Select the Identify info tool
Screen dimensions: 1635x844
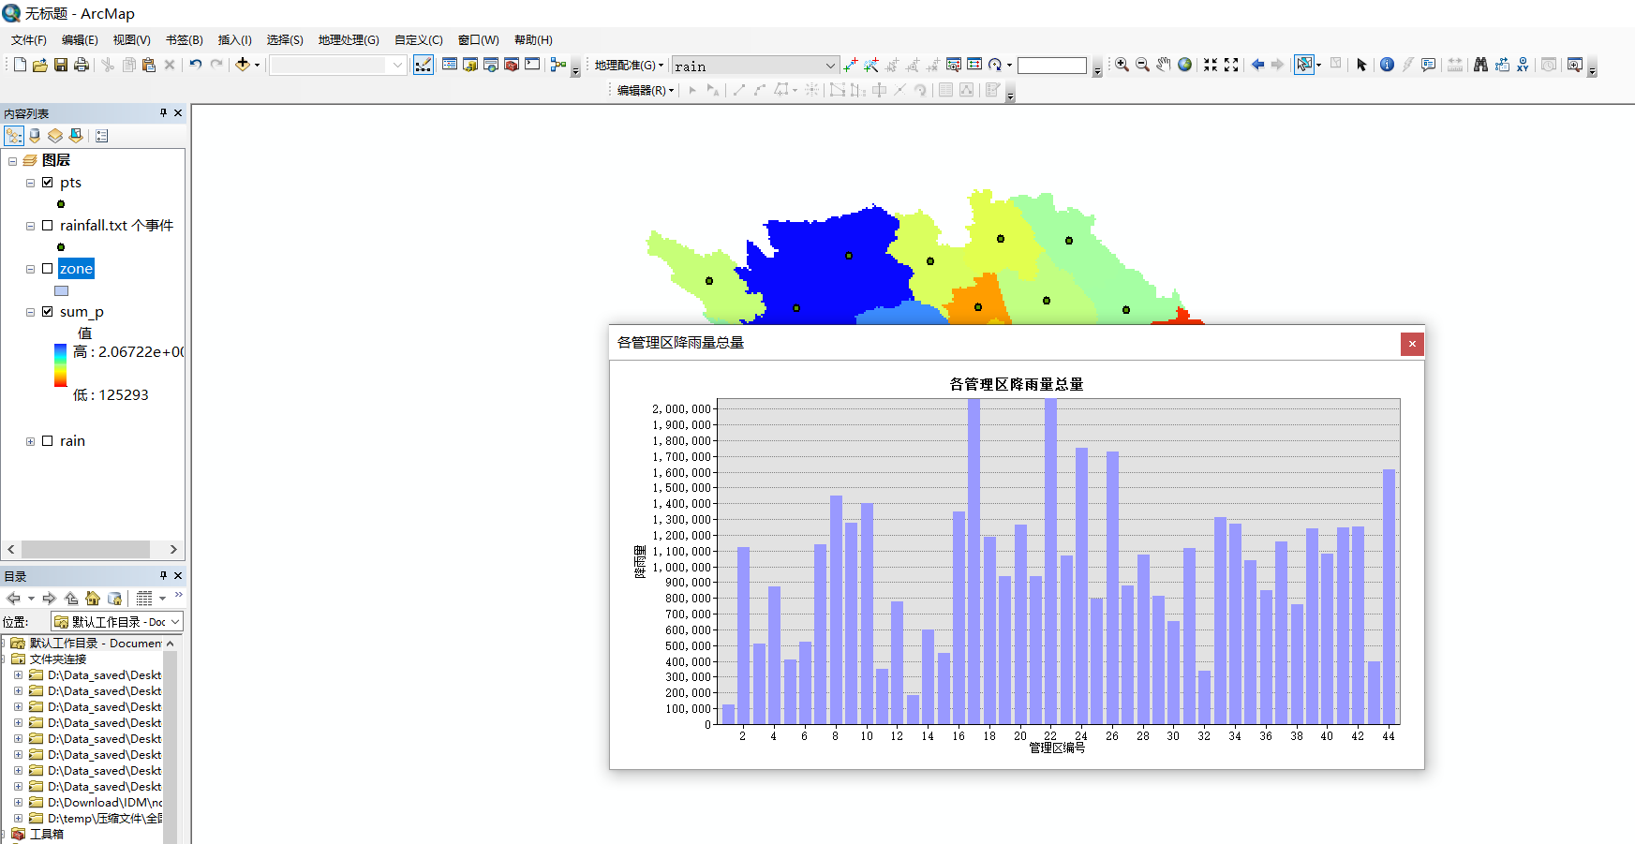pyautogui.click(x=1387, y=65)
